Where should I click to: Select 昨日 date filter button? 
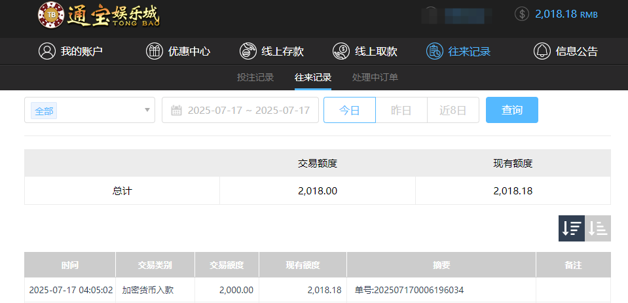[x=401, y=110]
